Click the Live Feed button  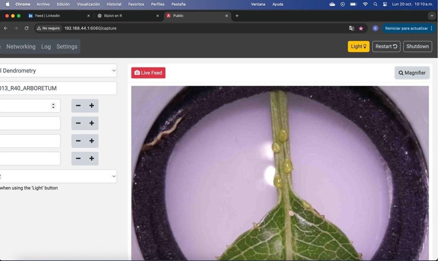[x=148, y=73]
